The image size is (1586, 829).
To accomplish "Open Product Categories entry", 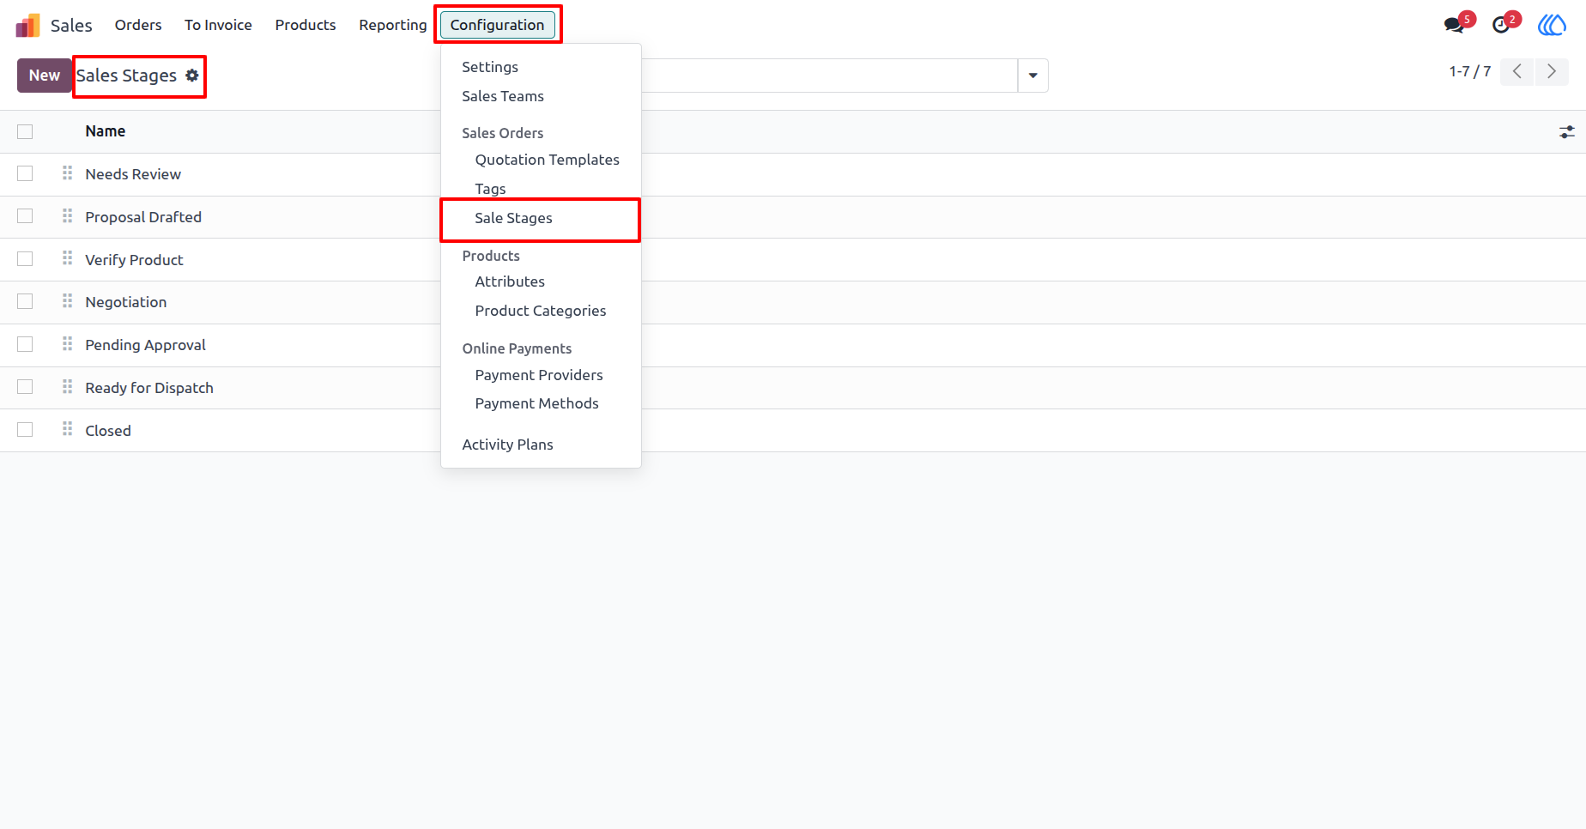I will point(541,311).
